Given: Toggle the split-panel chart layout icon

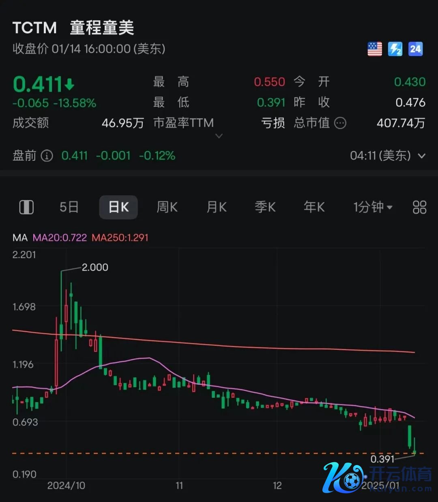Looking at the screenshot, I should 26,207.
